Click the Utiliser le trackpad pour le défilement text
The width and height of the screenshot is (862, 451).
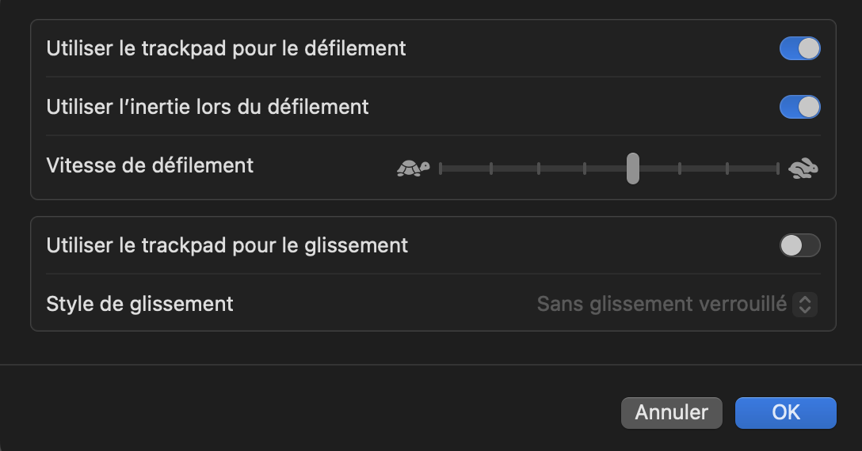coord(226,48)
